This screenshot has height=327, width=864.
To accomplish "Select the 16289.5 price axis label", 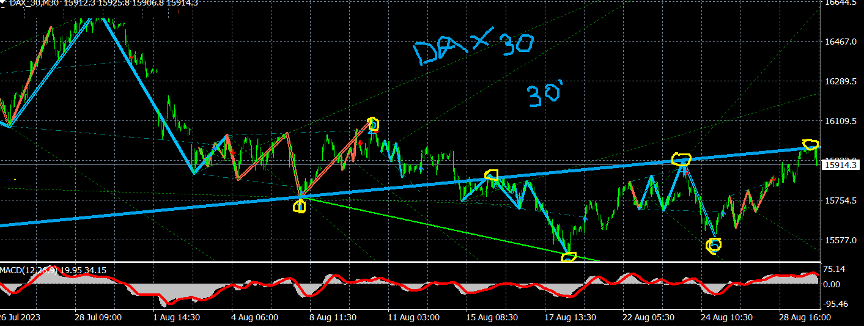I will 840,81.
